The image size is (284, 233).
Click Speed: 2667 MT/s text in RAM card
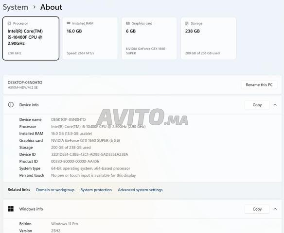point(80,53)
